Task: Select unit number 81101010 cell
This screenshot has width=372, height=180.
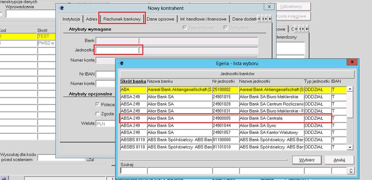Action: tap(225, 147)
